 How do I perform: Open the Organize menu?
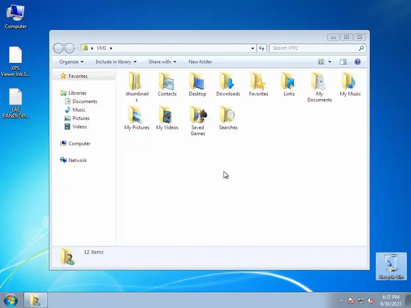pos(71,62)
